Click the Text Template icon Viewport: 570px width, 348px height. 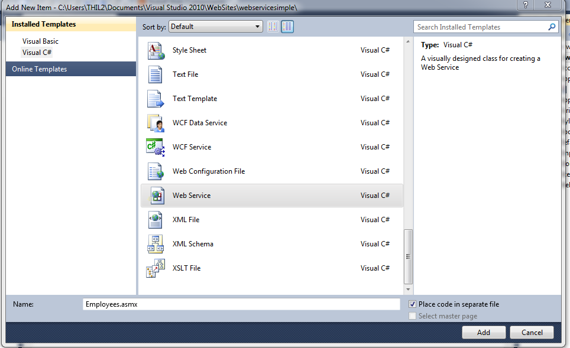click(155, 99)
